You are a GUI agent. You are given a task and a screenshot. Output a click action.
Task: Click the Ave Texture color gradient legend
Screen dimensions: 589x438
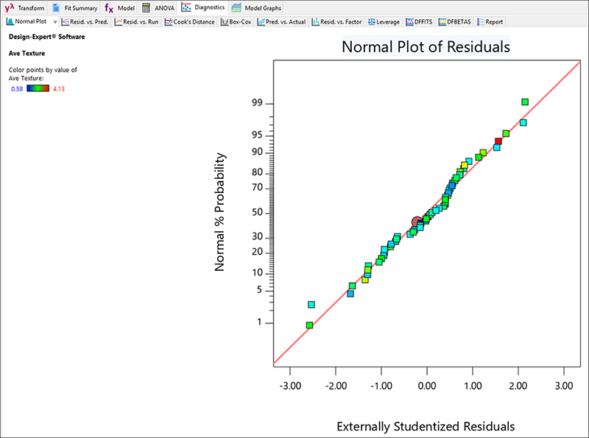pos(38,88)
